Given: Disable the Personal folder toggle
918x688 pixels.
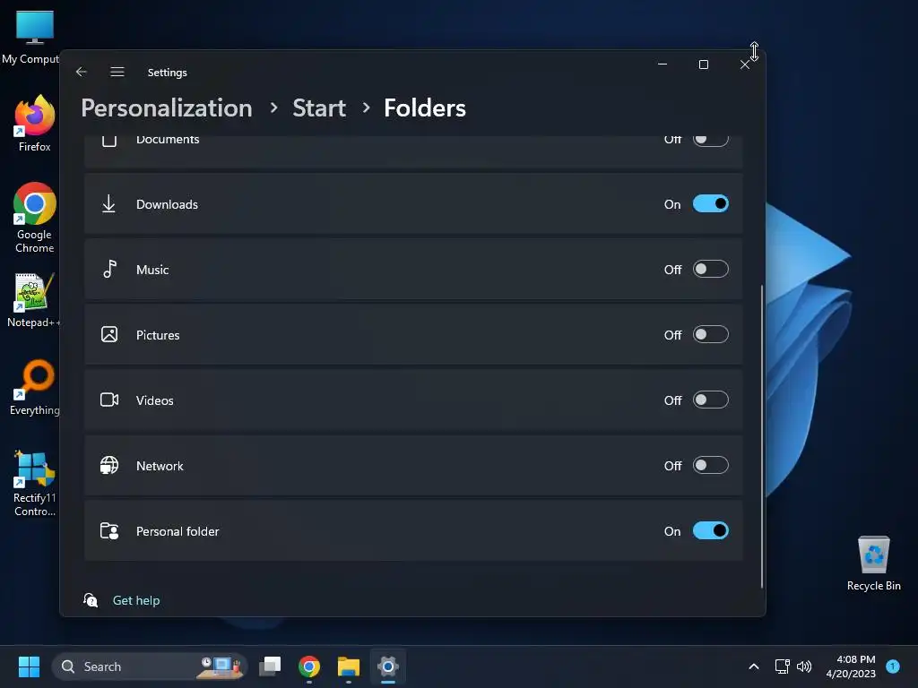Looking at the screenshot, I should point(710,530).
